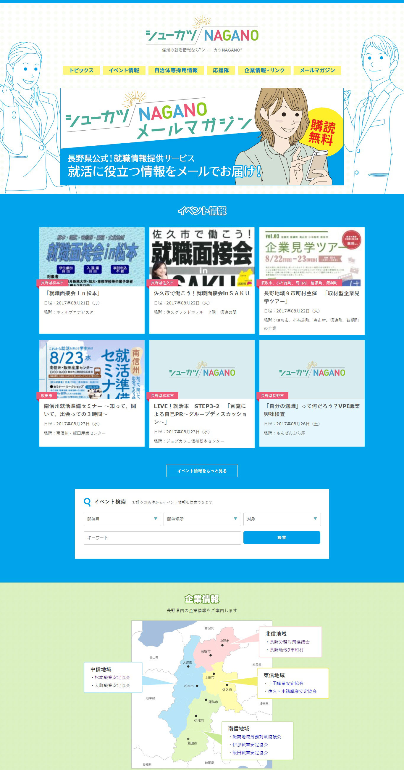Image resolution: width=404 pixels, height=770 pixels.
Task: Click 飯田市 marker on the map
Action: click(x=188, y=739)
